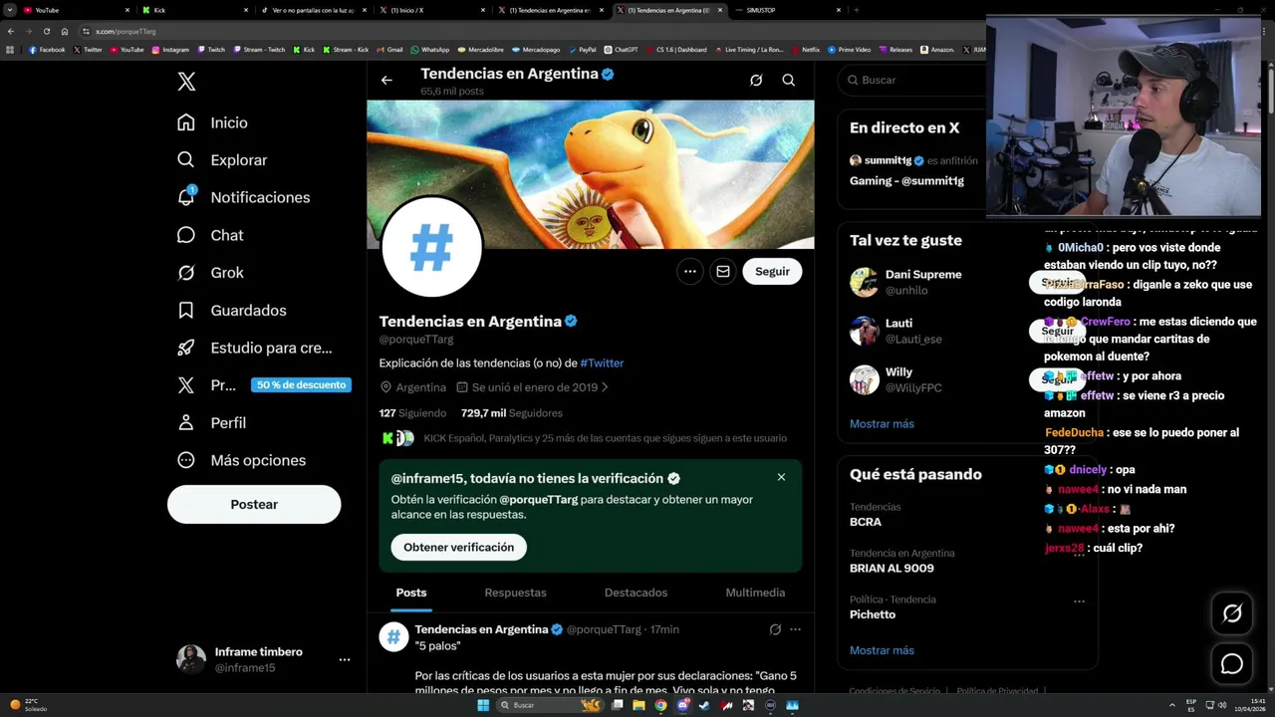Switch to the Destacados tab
The width and height of the screenshot is (1275, 717).
pyautogui.click(x=636, y=593)
